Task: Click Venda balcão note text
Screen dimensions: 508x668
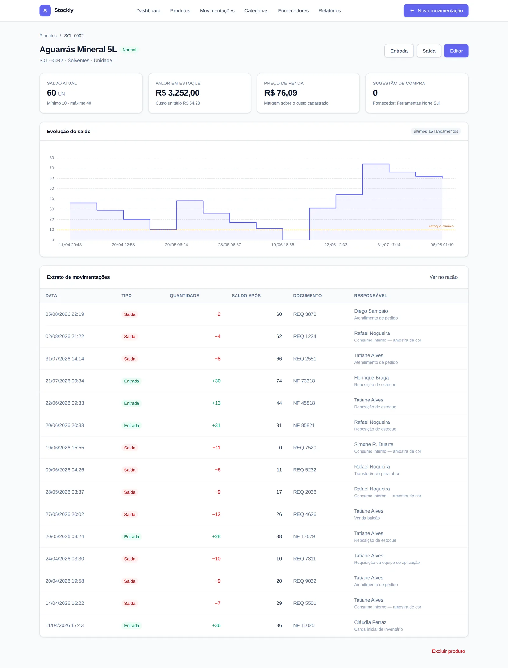Action: click(x=367, y=518)
